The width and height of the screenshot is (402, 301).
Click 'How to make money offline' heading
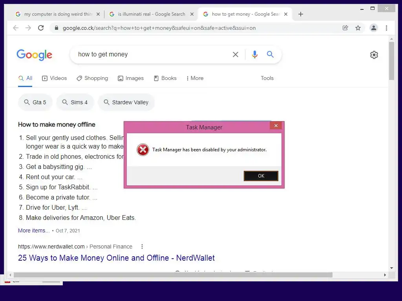click(x=57, y=125)
